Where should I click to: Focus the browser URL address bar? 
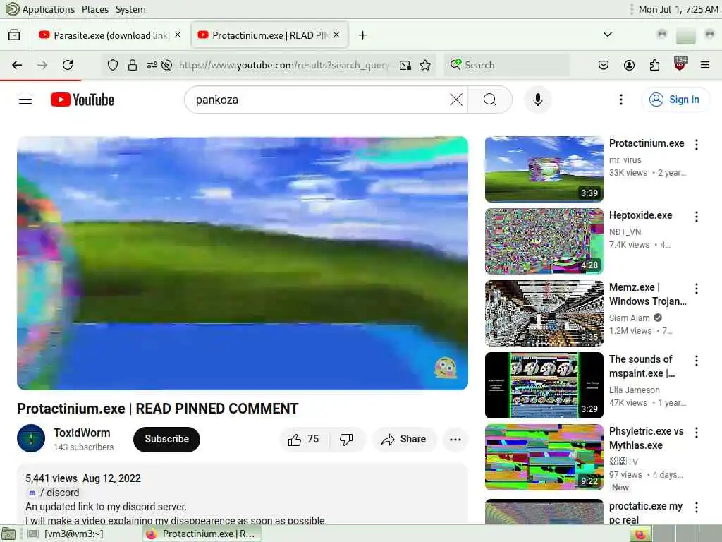(x=283, y=65)
